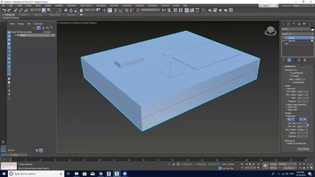This screenshot has width=315, height=177.
Task: Toggle Greeble modifier visibility eye
Action: click(x=283, y=38)
